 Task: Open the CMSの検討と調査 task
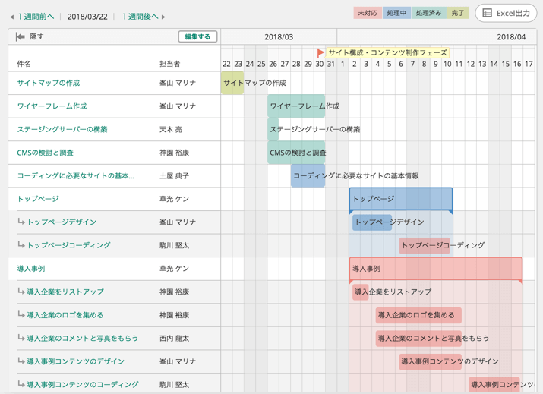46,153
